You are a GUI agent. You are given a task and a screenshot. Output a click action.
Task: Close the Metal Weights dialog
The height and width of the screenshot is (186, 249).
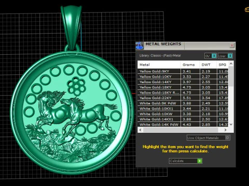[x=232, y=45]
